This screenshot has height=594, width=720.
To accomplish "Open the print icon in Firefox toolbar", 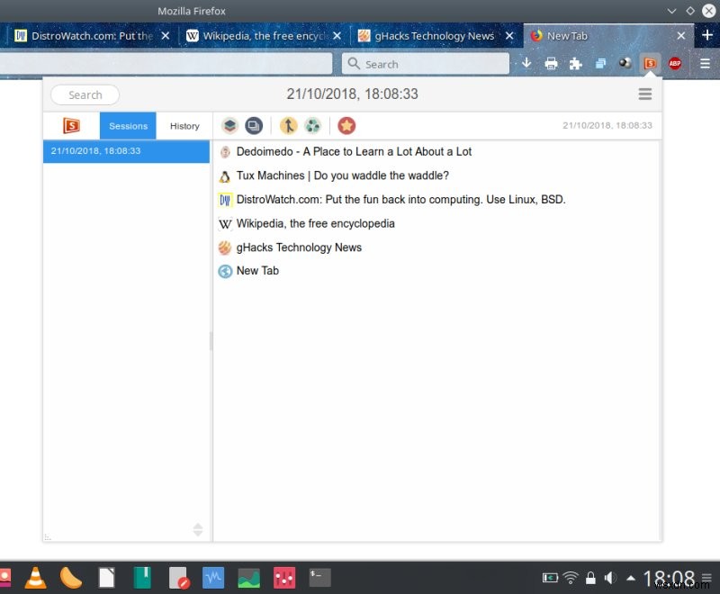I will [x=550, y=63].
